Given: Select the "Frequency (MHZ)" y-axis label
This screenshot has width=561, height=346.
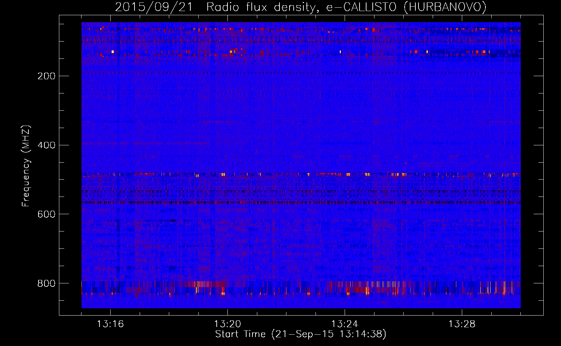Looking at the screenshot, I should coord(26,166).
